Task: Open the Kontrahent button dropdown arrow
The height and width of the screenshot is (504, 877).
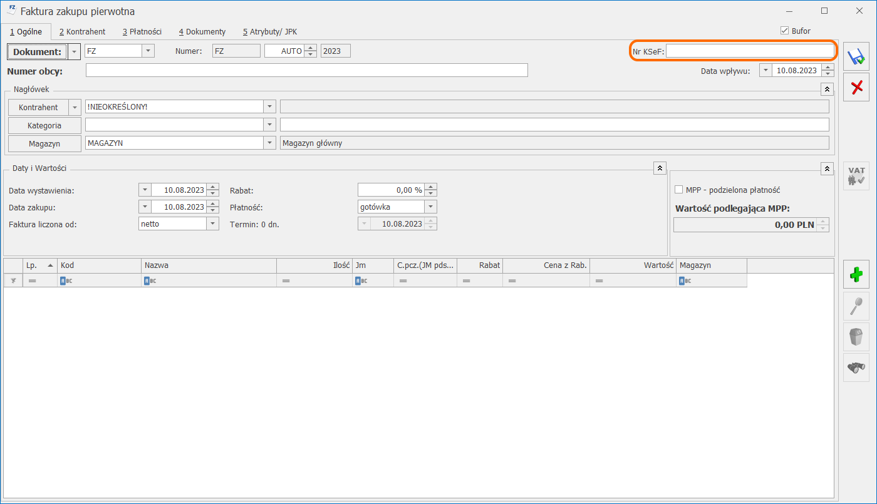Action: pos(75,107)
